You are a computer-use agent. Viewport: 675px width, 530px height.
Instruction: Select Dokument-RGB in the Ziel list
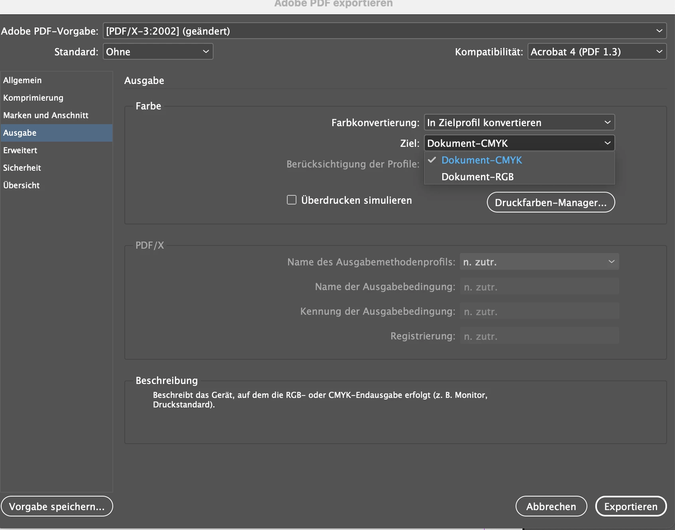pyautogui.click(x=519, y=177)
